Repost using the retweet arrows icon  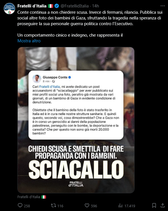(53, 206)
